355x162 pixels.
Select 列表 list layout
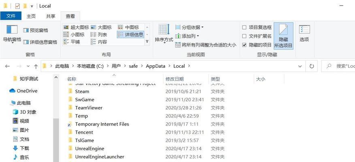pos(99,35)
